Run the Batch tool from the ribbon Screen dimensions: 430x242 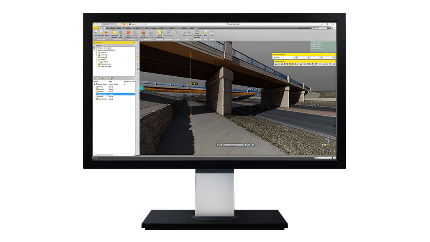tap(106, 33)
